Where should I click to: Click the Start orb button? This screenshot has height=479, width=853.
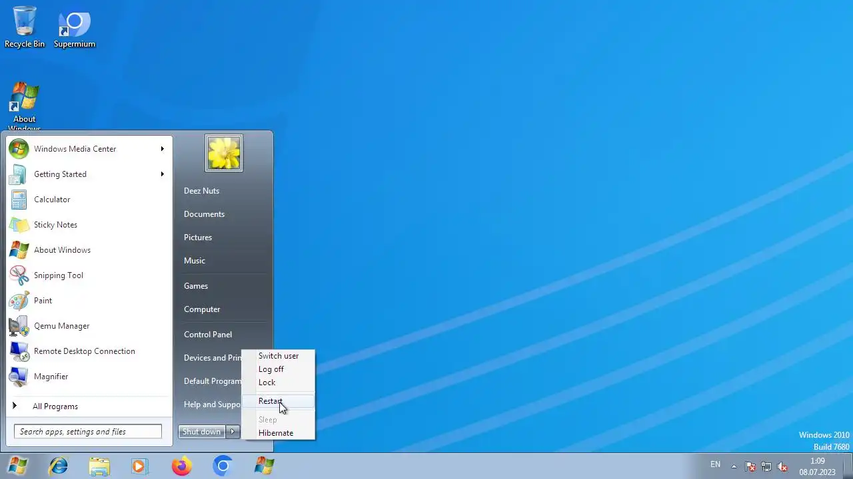18,466
